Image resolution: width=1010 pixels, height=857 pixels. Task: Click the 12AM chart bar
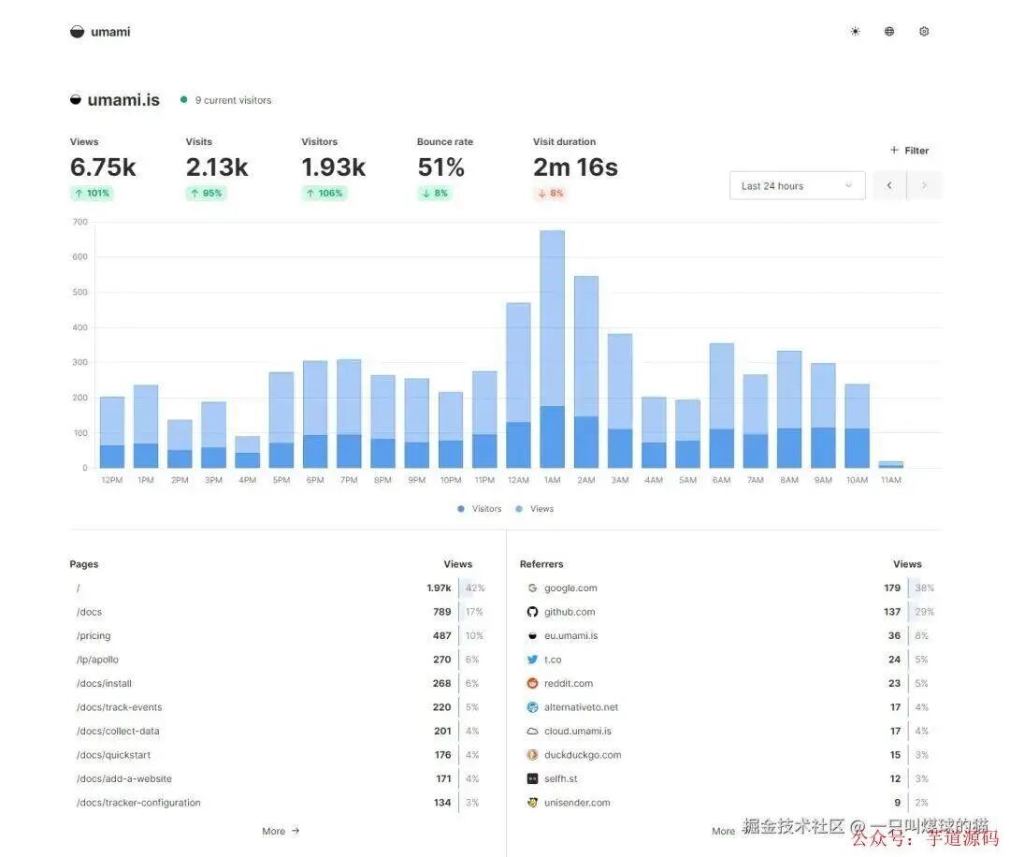click(x=518, y=385)
